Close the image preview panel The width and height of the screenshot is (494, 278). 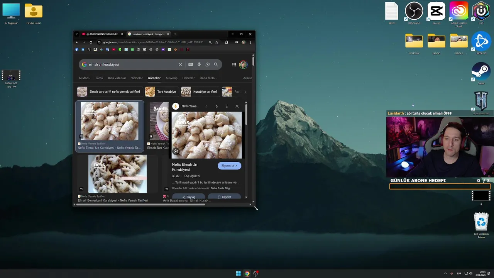(237, 106)
